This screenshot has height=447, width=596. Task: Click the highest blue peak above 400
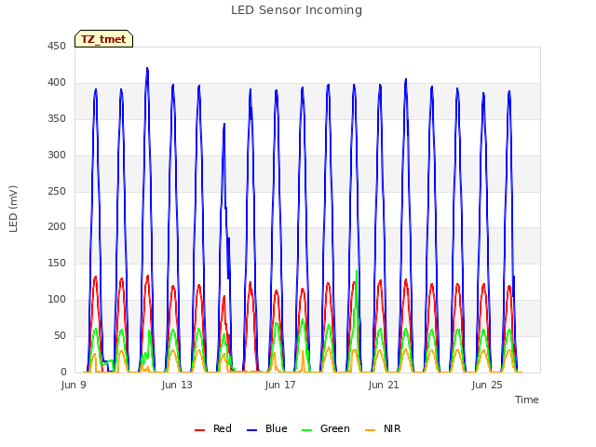147,68
